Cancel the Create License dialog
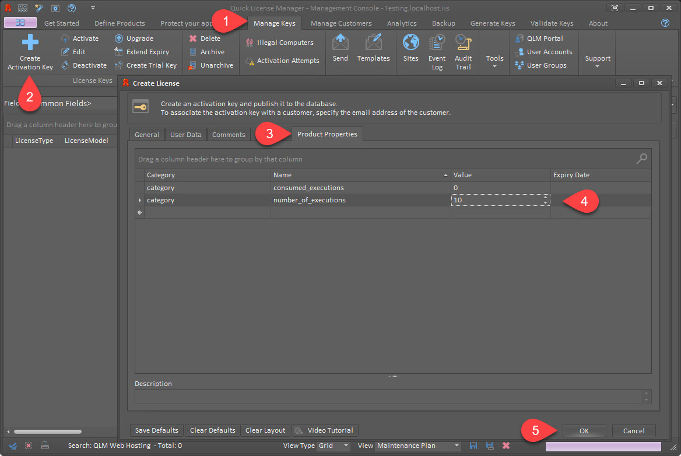The image size is (681, 456). click(634, 431)
